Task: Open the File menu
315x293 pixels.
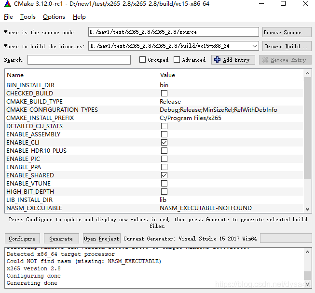Action: (8, 17)
